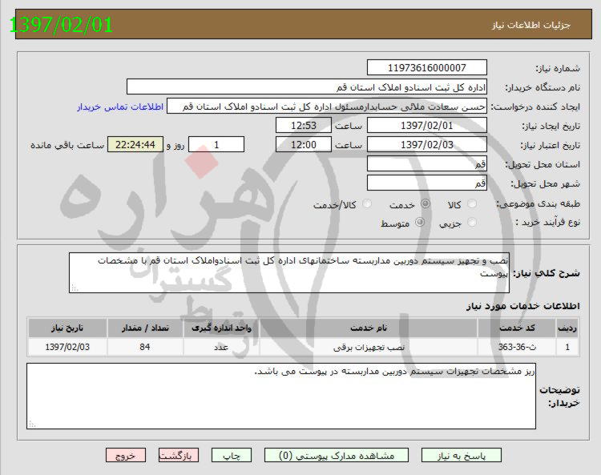
Task: Click the تاریخ نیاز column header
Action: (67, 328)
